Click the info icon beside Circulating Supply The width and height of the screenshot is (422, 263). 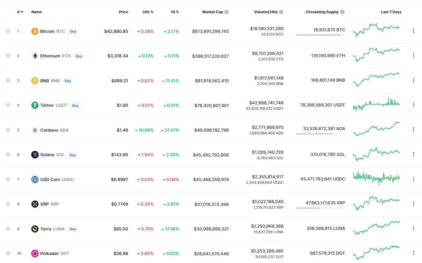342,12
